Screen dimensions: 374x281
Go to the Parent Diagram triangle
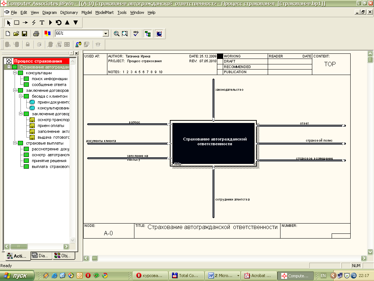pos(67,23)
